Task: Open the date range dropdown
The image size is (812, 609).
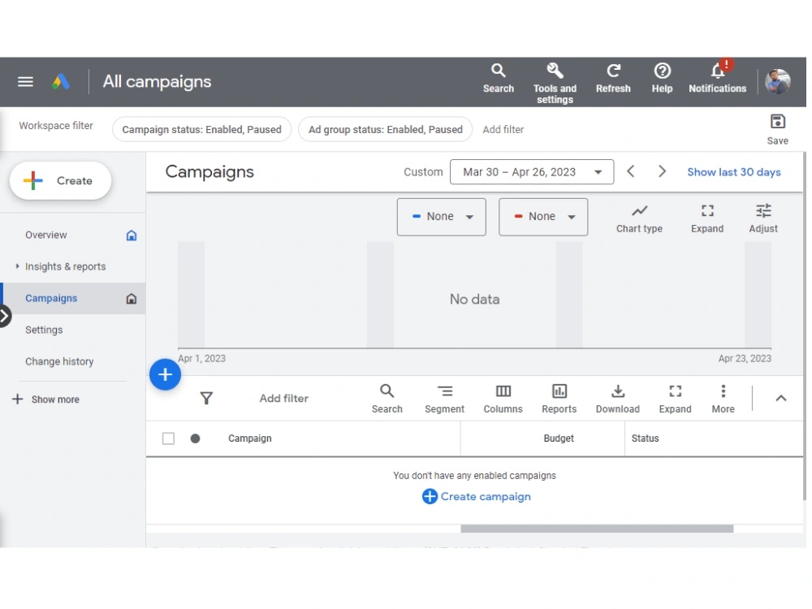Action: [x=532, y=172]
